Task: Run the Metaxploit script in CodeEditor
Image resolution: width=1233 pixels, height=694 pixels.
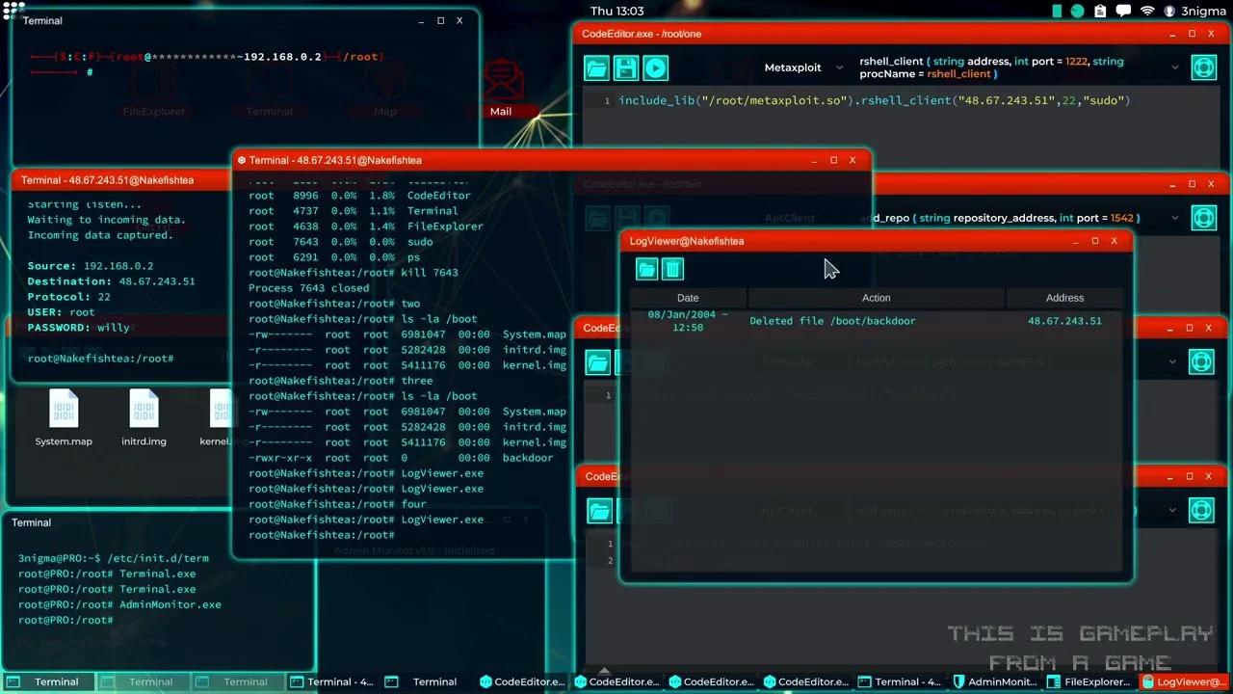Action: [x=655, y=67]
